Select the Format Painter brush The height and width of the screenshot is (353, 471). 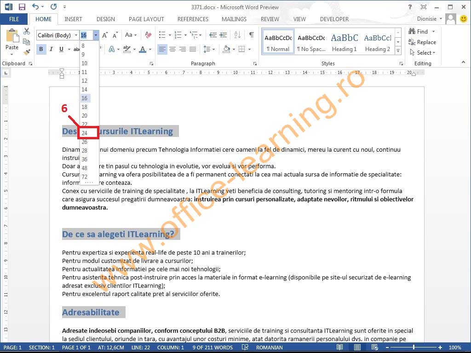tap(26, 52)
